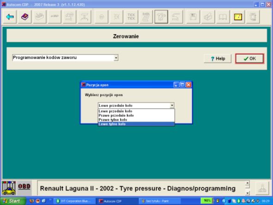This screenshot has width=273, height=205.
Task: Click the 'Zerowanie' heading text
Action: coord(126,36)
